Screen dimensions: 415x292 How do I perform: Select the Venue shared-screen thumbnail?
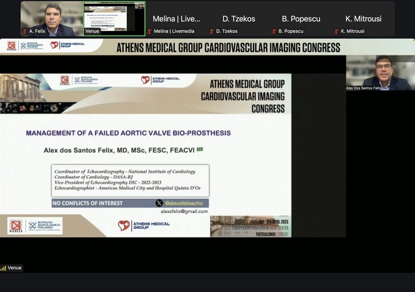pyautogui.click(x=114, y=19)
